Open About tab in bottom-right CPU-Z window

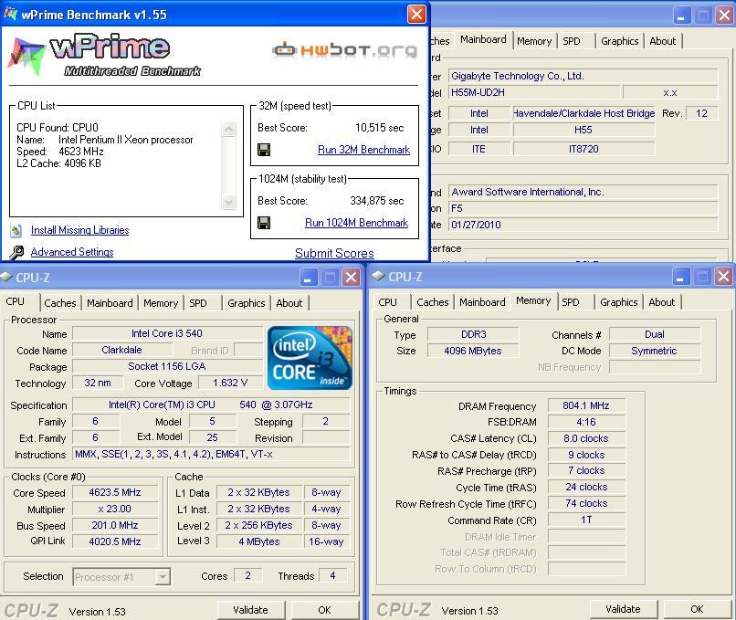point(662,302)
